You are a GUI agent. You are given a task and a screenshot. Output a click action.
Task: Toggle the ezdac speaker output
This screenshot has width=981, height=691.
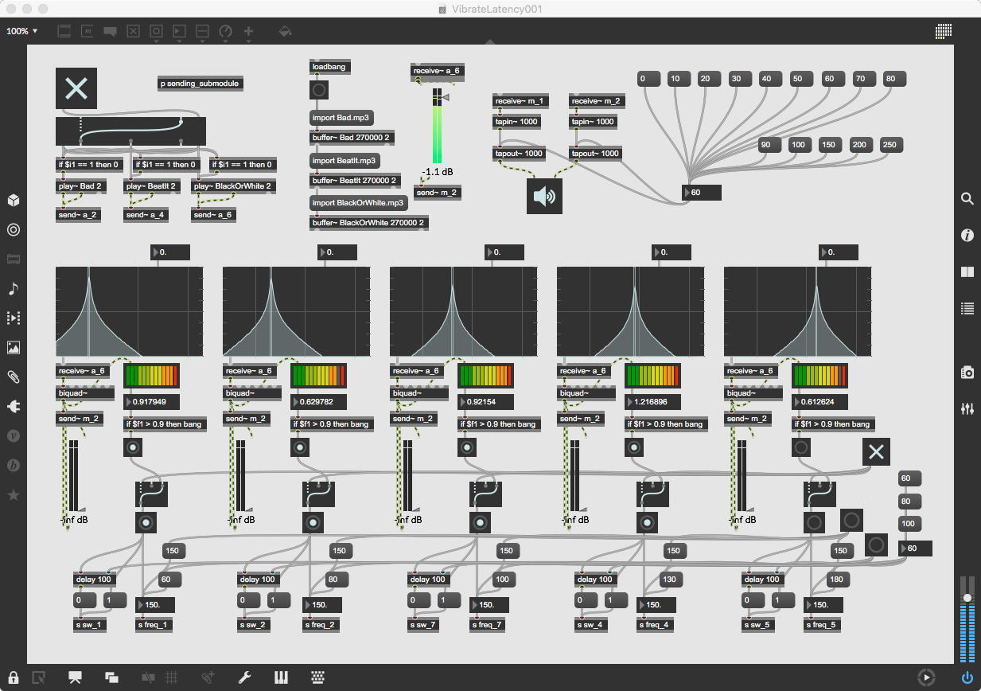pyautogui.click(x=544, y=196)
